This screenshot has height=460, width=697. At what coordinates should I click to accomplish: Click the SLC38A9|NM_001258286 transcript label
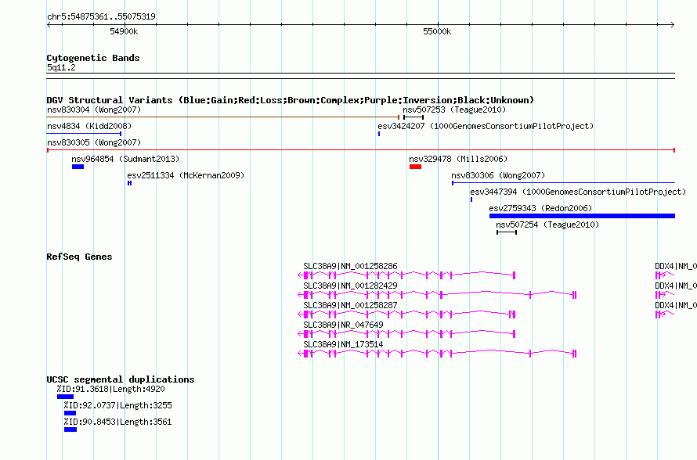350,267
